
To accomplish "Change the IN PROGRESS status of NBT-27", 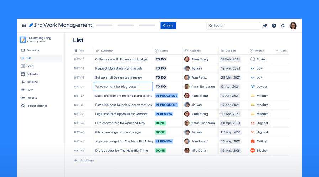I will (166, 96).
